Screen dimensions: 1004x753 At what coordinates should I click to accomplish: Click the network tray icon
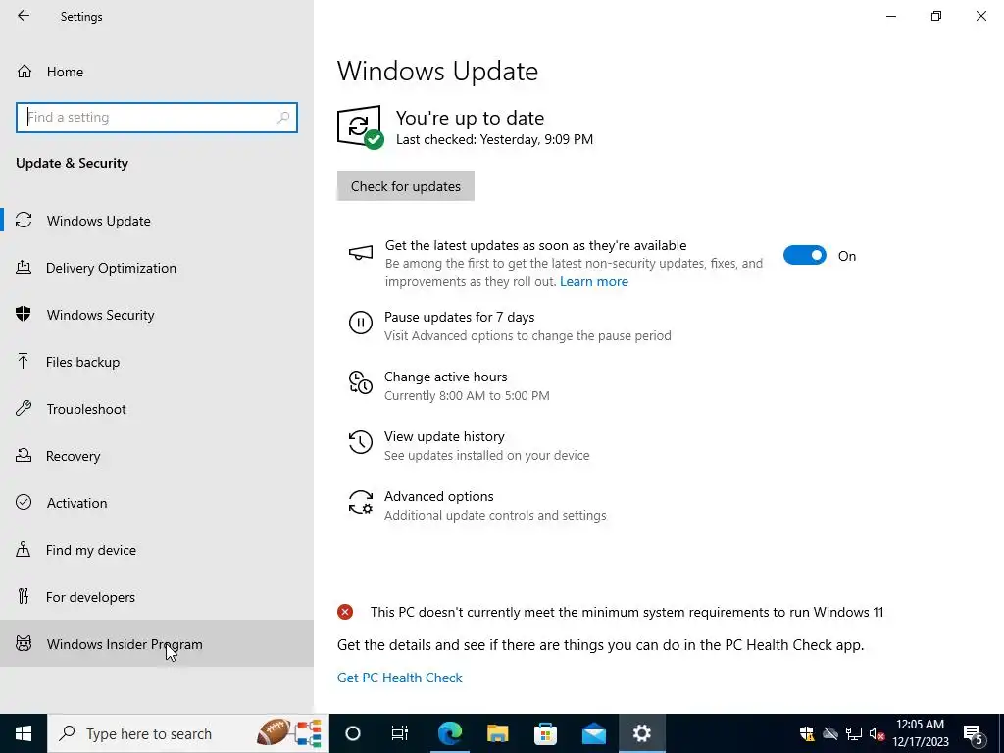854,733
